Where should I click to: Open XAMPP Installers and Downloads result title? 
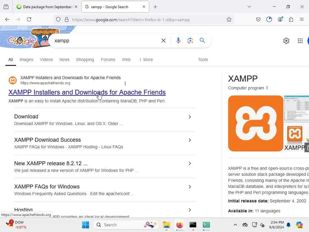87,92
